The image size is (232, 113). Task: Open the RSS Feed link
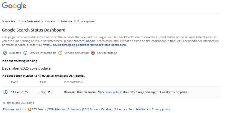38,109
